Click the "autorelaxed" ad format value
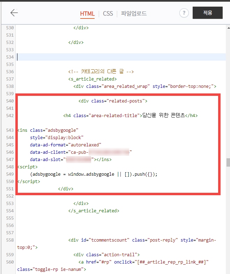This screenshot has width=230, height=274. click(x=85, y=145)
